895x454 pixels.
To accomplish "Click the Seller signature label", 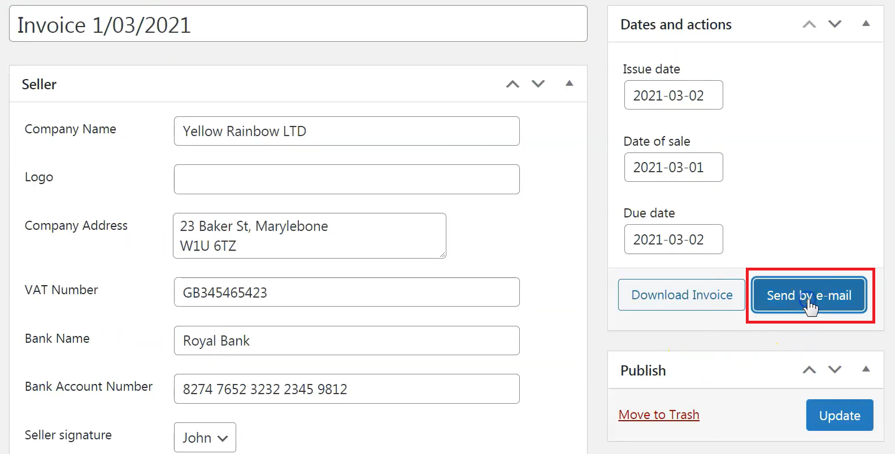I will click(68, 435).
